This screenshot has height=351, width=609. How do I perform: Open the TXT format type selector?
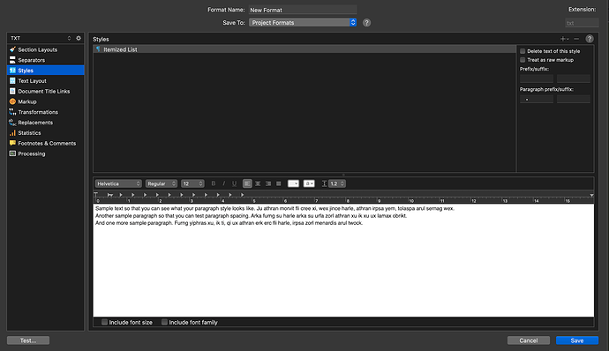tap(41, 38)
